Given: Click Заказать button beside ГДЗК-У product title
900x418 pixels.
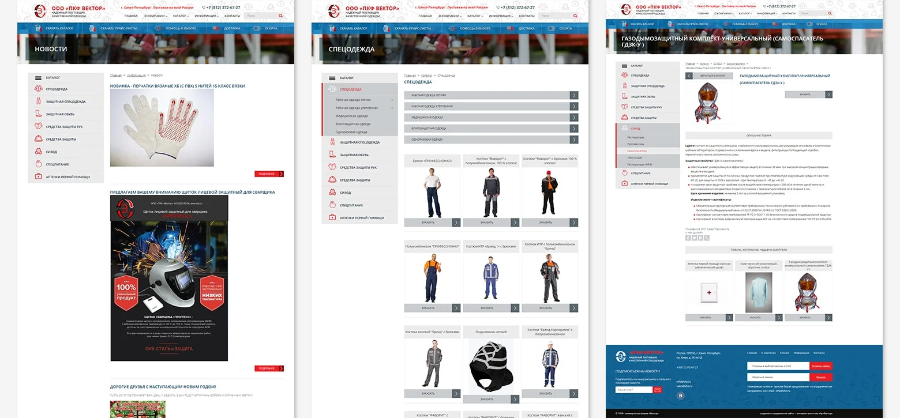Looking at the screenshot, I should click(x=807, y=95).
